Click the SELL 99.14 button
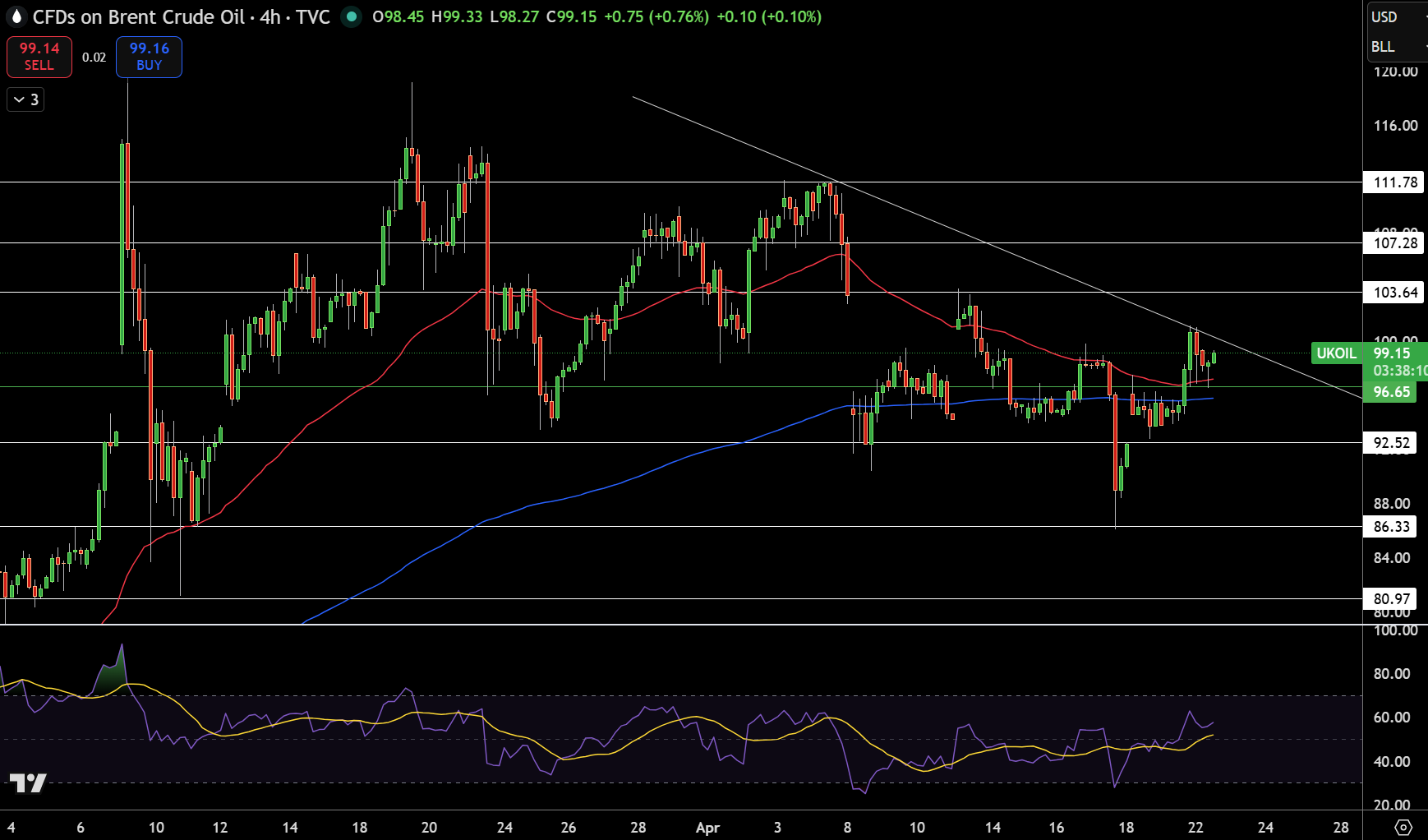 click(39, 57)
